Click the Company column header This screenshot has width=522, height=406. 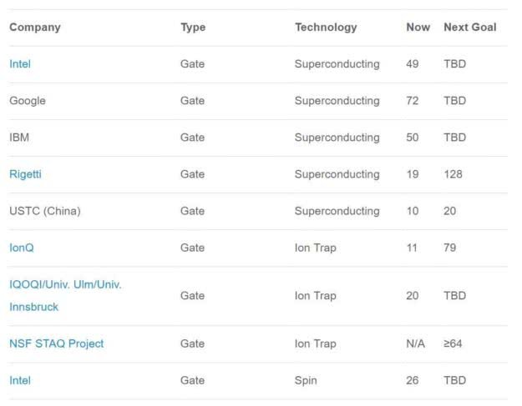[x=35, y=28]
